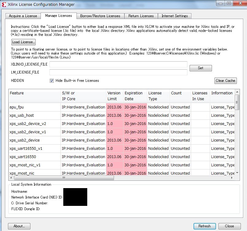Close the window using the title bar X
This screenshot has height=231, width=247.
point(240,3)
